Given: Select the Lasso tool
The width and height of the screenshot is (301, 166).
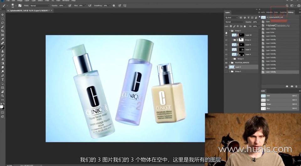Looking at the screenshot, I should tap(3, 23).
